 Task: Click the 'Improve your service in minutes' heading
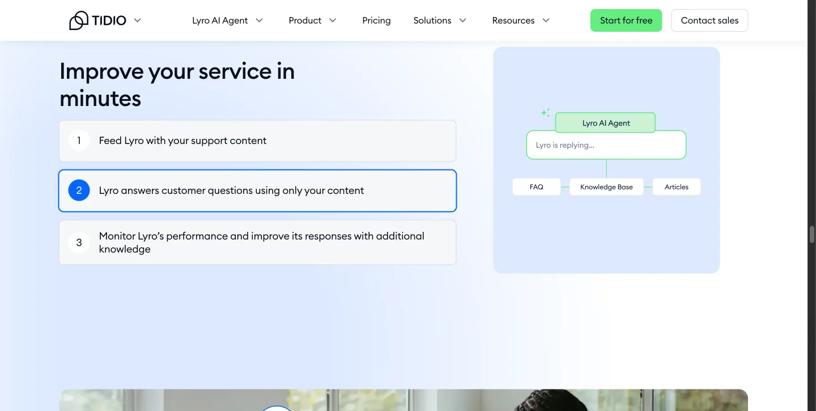pyautogui.click(x=177, y=85)
